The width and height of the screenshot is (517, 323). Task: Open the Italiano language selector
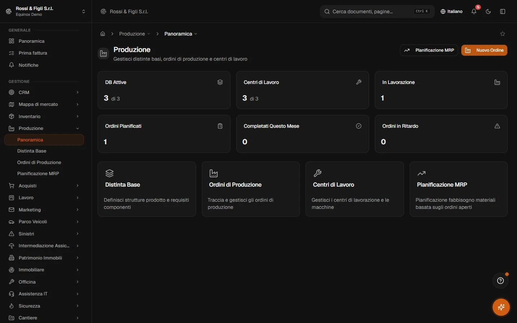tap(452, 11)
